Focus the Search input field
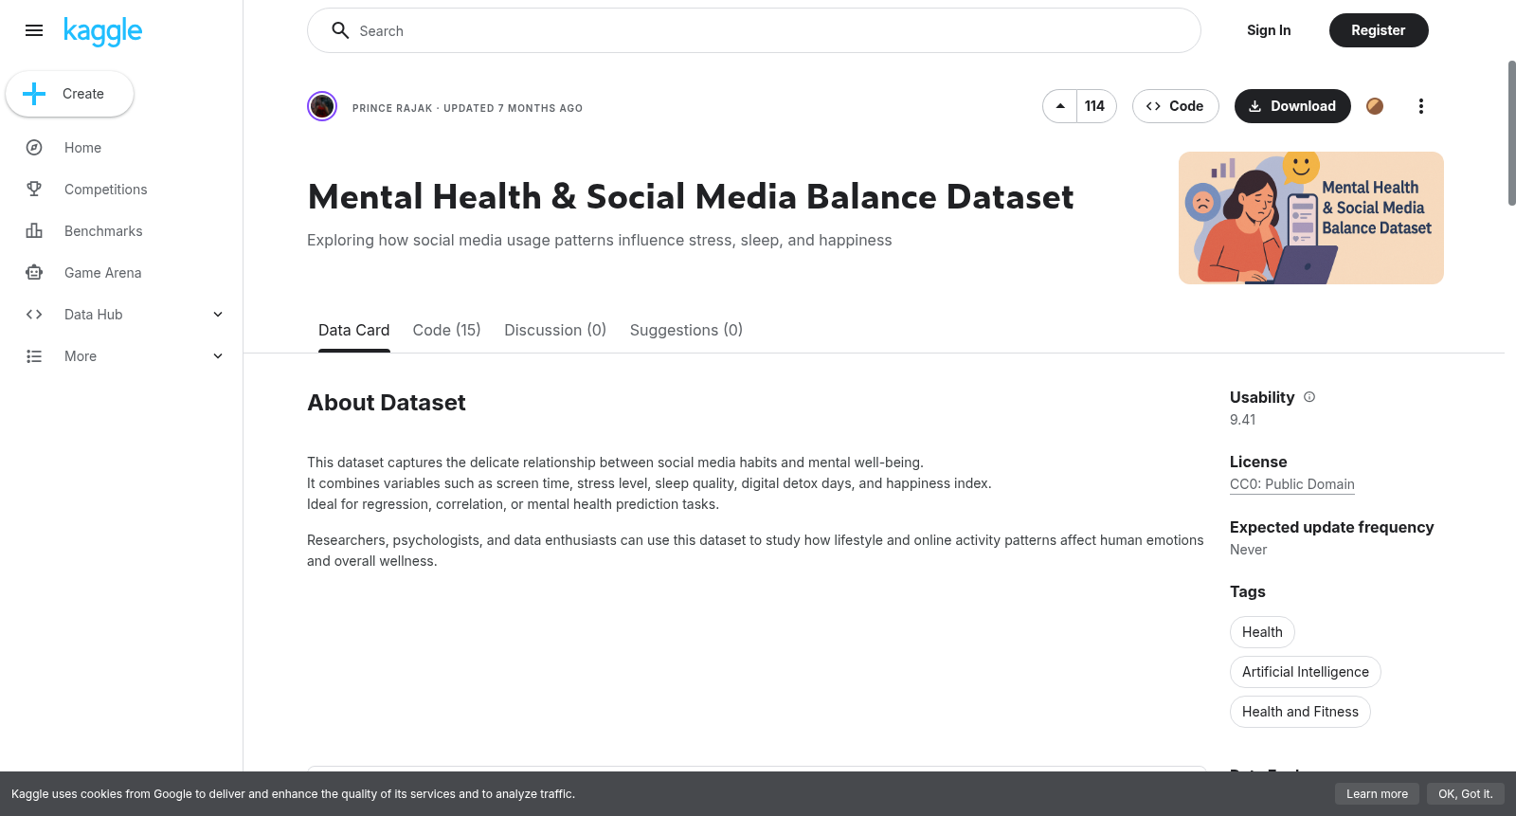The width and height of the screenshot is (1516, 816). (754, 30)
